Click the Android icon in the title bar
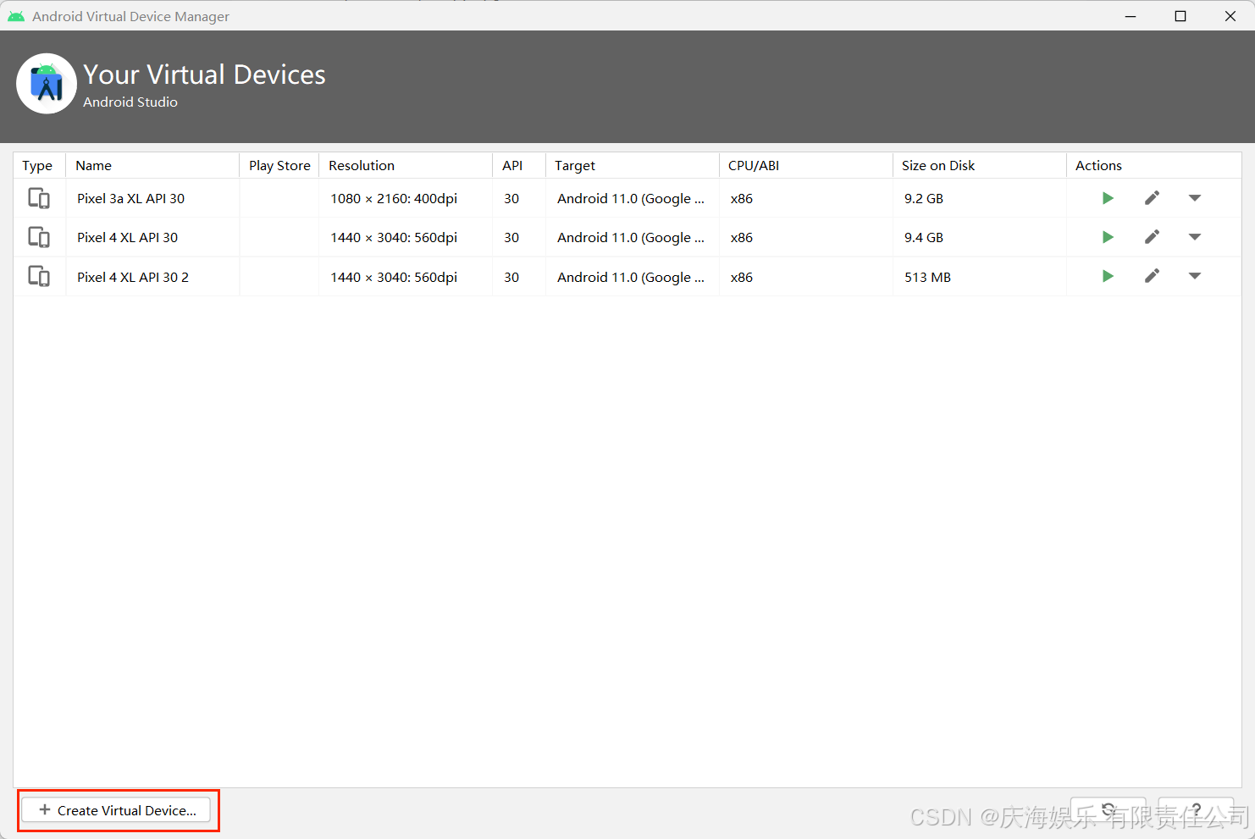This screenshot has height=839, width=1255. click(x=16, y=16)
